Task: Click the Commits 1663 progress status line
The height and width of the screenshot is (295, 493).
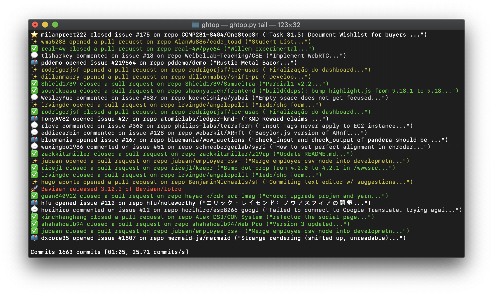Action: point(109,252)
